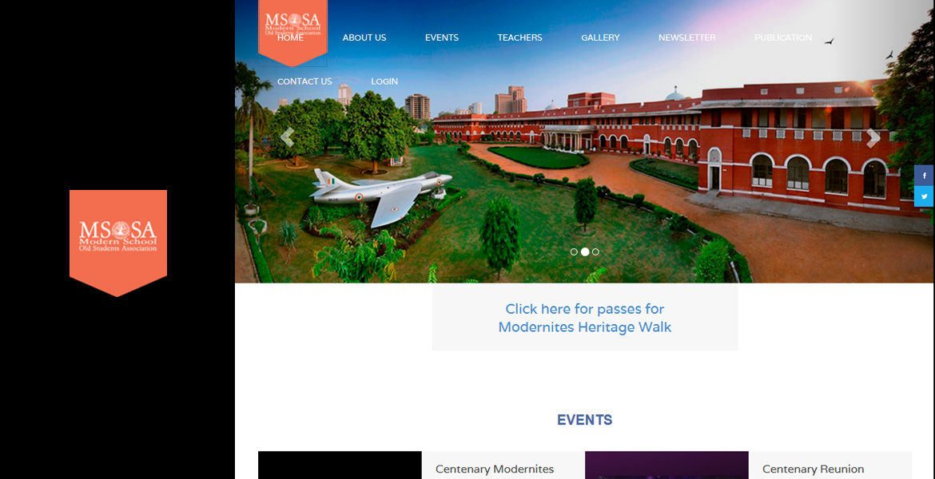The height and width of the screenshot is (479, 935).
Task: Select the third carousel indicator dot
Action: pos(595,252)
